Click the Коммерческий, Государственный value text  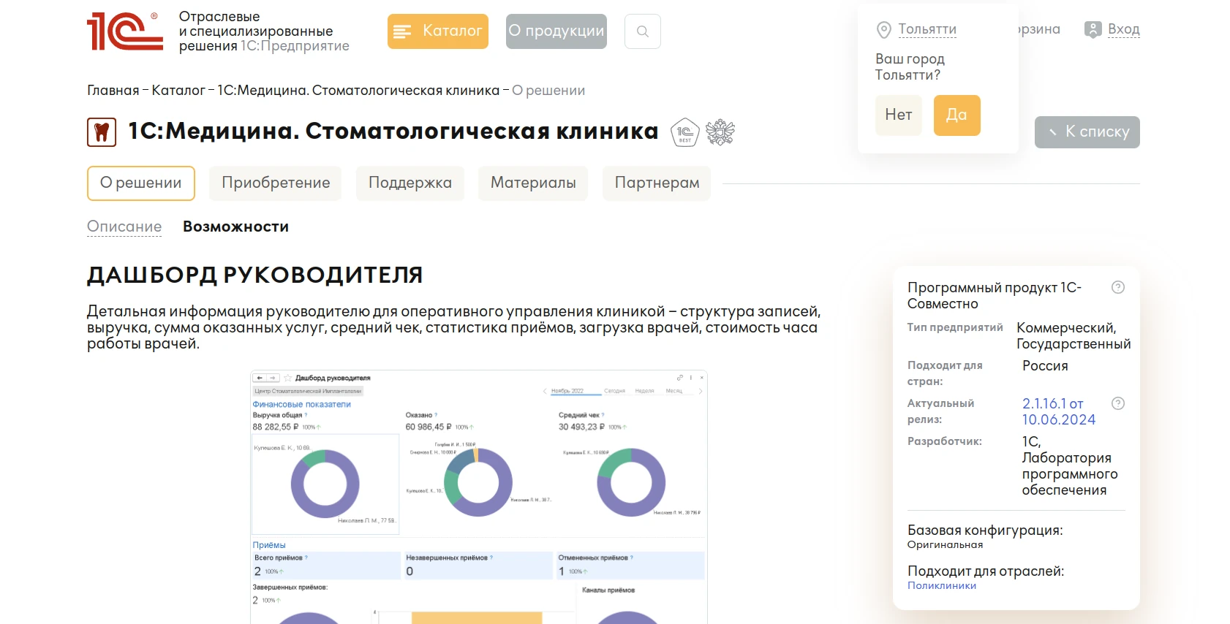[x=1074, y=336]
